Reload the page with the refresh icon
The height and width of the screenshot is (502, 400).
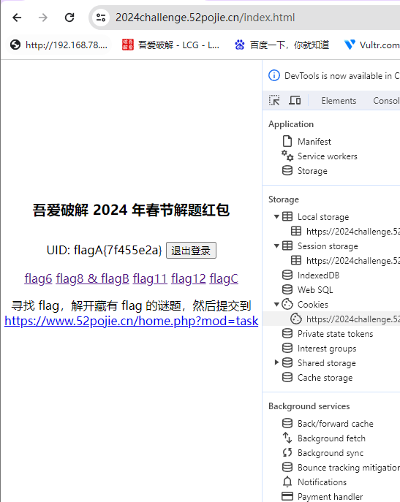click(69, 18)
